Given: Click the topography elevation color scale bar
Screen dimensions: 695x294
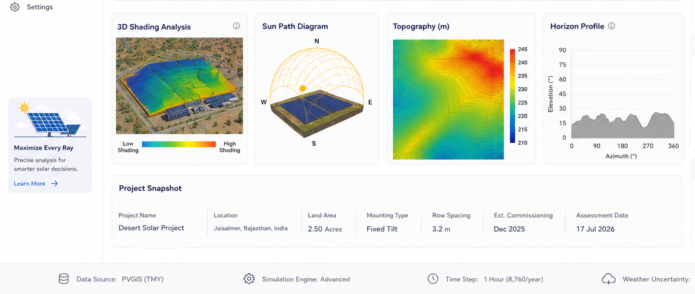Looking at the screenshot, I should click(x=513, y=96).
